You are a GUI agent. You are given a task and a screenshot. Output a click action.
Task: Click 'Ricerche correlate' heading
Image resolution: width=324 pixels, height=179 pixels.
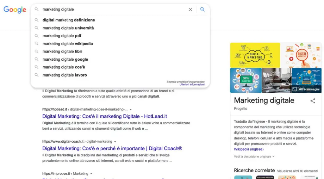tap(254, 170)
